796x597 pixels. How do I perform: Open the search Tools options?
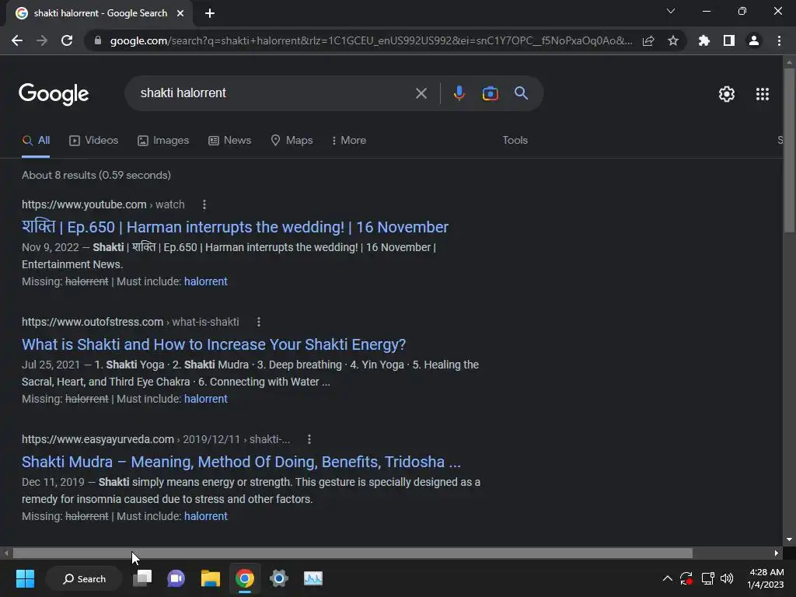click(515, 141)
